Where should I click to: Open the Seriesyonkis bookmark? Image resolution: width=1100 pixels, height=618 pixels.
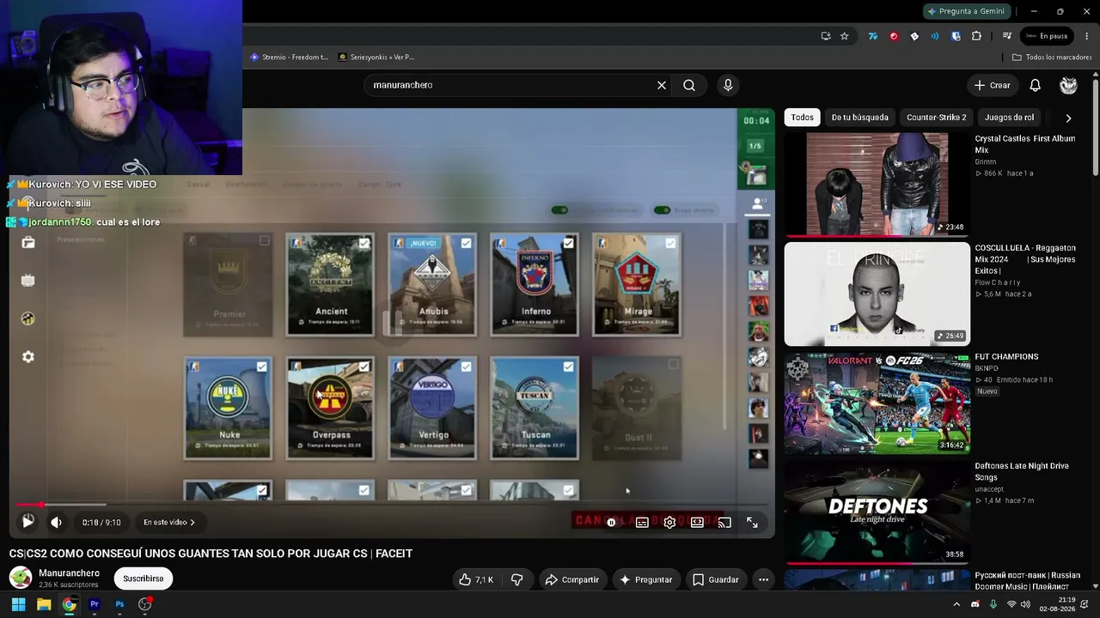click(x=376, y=58)
